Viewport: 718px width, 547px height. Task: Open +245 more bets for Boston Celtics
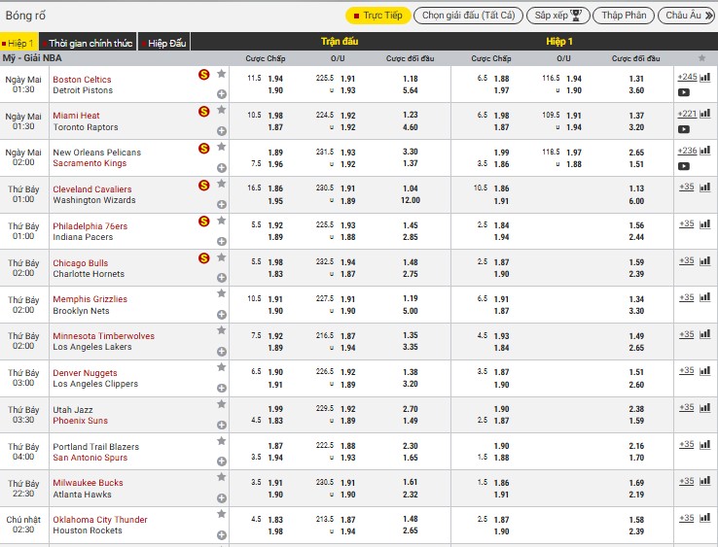pyautogui.click(x=687, y=77)
